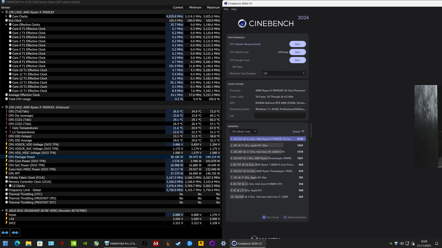
Task: Click the Windows Start button
Action: [x=6, y=244]
